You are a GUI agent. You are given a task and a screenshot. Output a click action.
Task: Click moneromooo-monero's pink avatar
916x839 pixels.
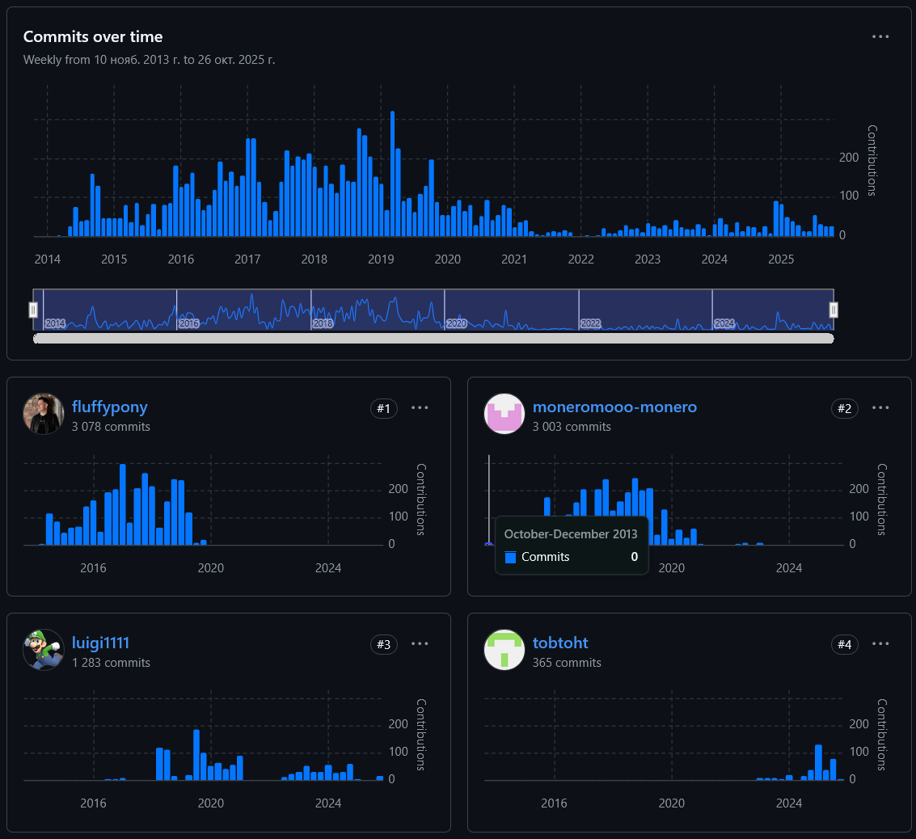[504, 414]
